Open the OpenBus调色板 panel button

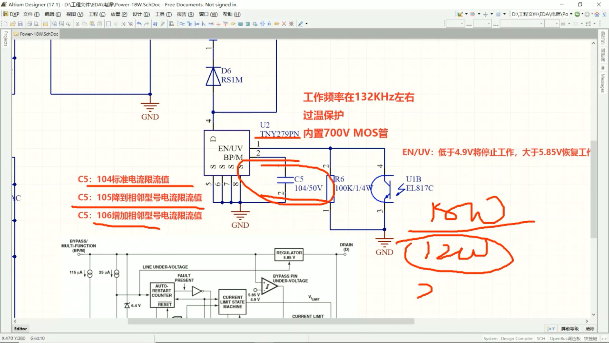(x=565, y=339)
